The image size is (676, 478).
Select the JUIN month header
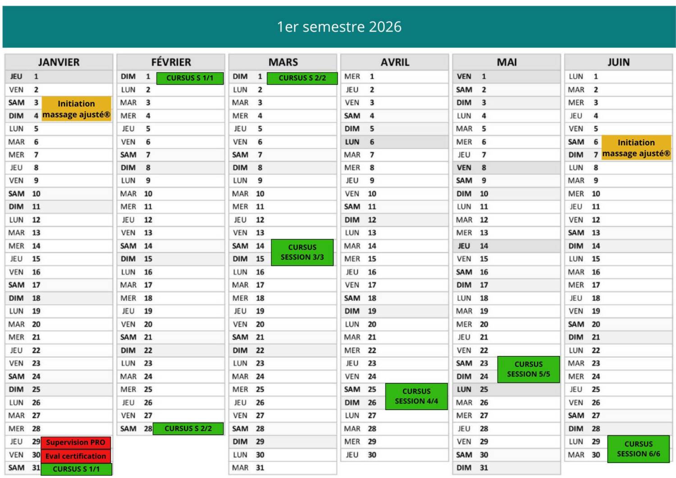(618, 62)
